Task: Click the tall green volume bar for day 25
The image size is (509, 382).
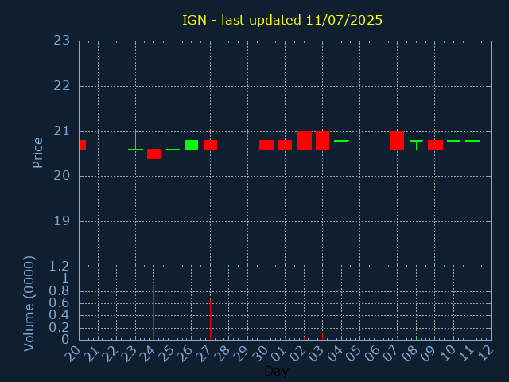Action: (x=173, y=310)
